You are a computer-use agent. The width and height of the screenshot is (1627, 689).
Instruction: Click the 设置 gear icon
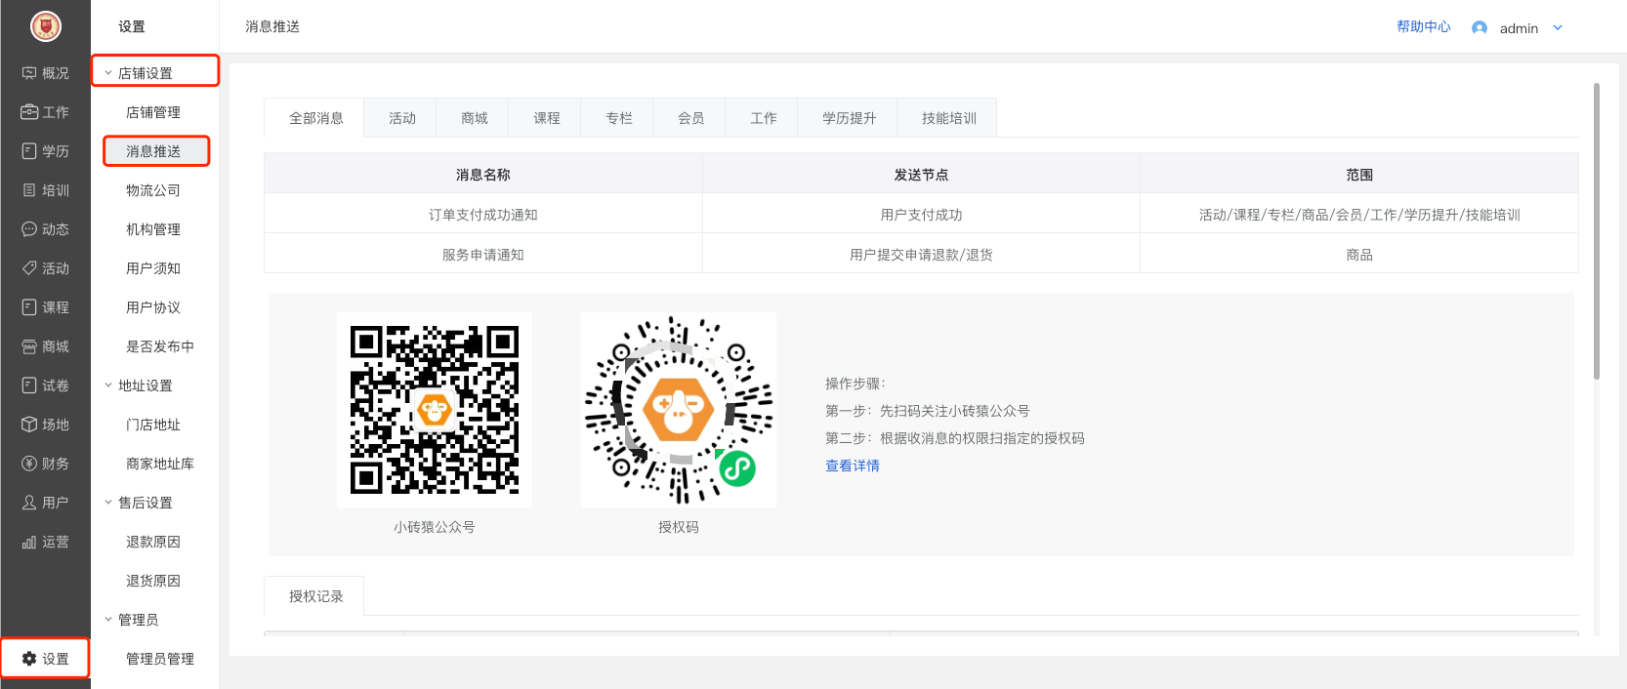(x=29, y=659)
